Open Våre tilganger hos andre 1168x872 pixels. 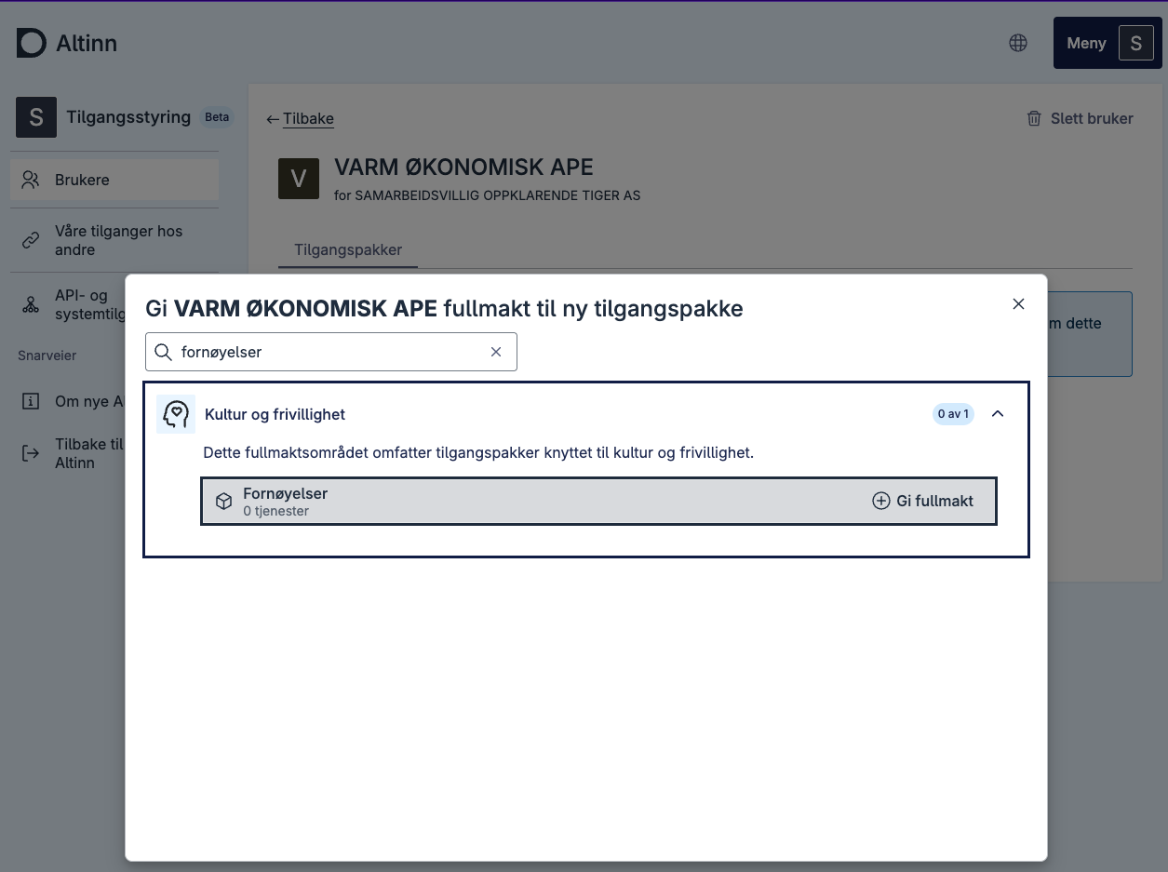[x=118, y=240]
